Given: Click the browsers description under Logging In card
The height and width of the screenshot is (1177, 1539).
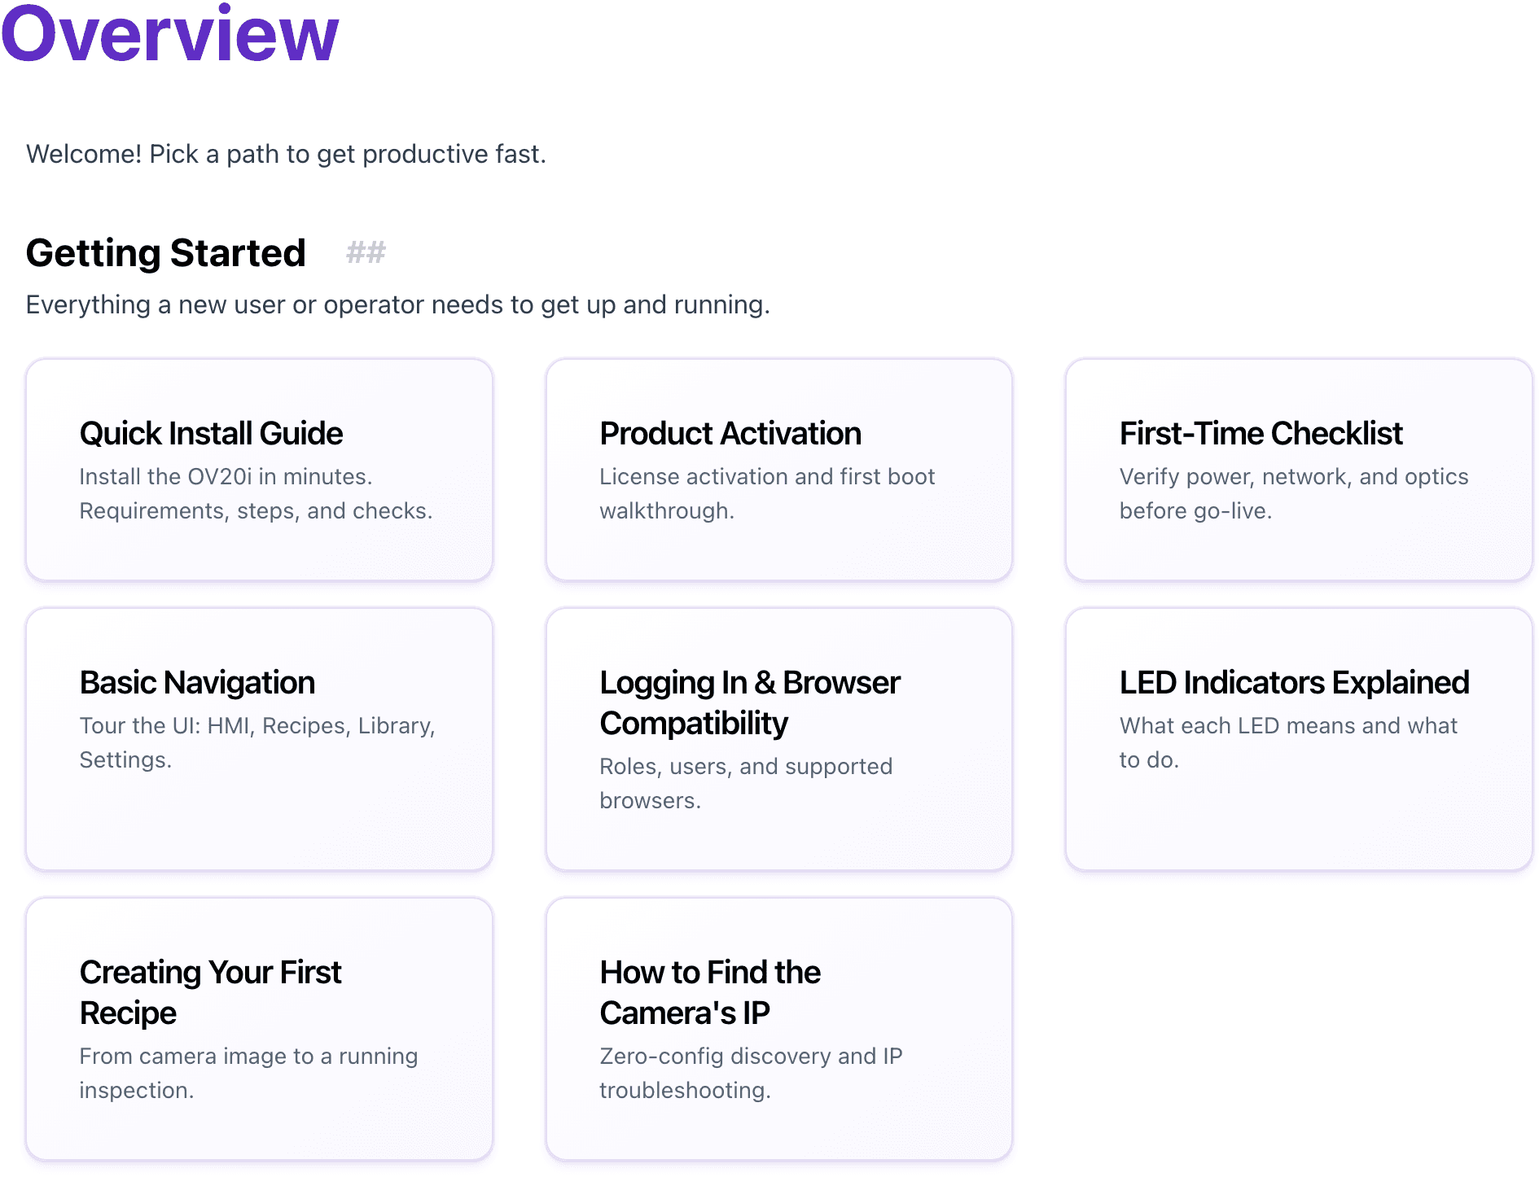Looking at the screenshot, I should click(x=746, y=782).
